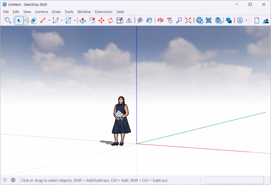Screen dimensions: 271x185
Task: Open the 3D Warehouse icon
Action: click(200, 20)
